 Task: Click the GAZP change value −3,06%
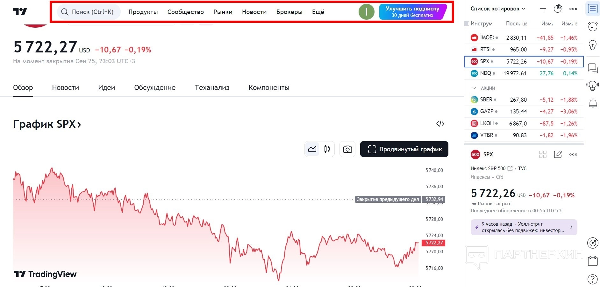click(569, 112)
